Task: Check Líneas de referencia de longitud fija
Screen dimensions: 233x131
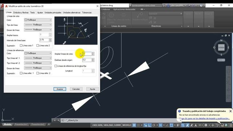Action: point(56,66)
